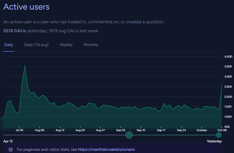The image size is (234, 153).
Task: Switch to the Daily (7d avg) tab
Action: click(36, 45)
